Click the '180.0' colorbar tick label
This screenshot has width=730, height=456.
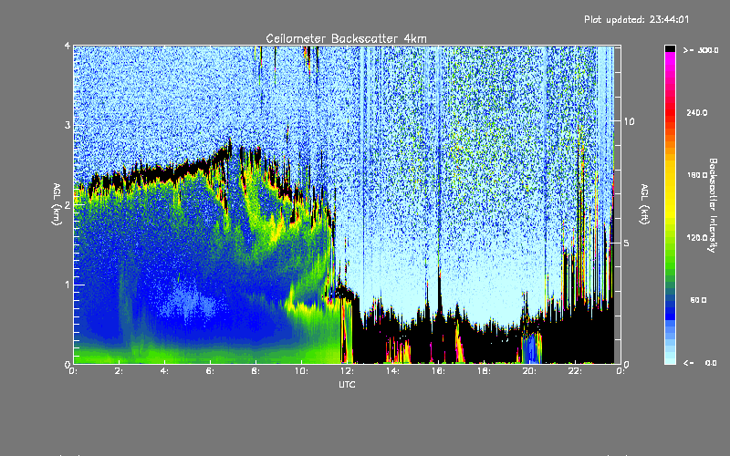coord(697,175)
